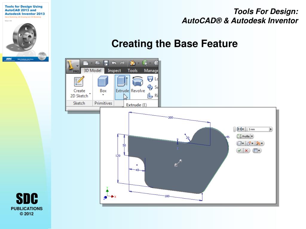This screenshot has height=229, width=306.
Task: Open the dropdown arrow next to Profile
Action: point(252,136)
